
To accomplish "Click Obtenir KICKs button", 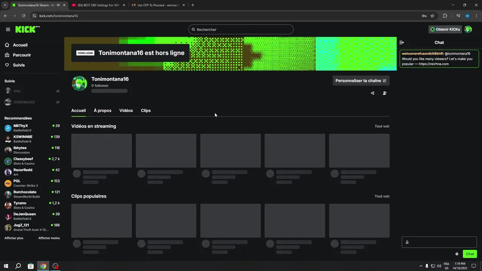I will (445, 29).
